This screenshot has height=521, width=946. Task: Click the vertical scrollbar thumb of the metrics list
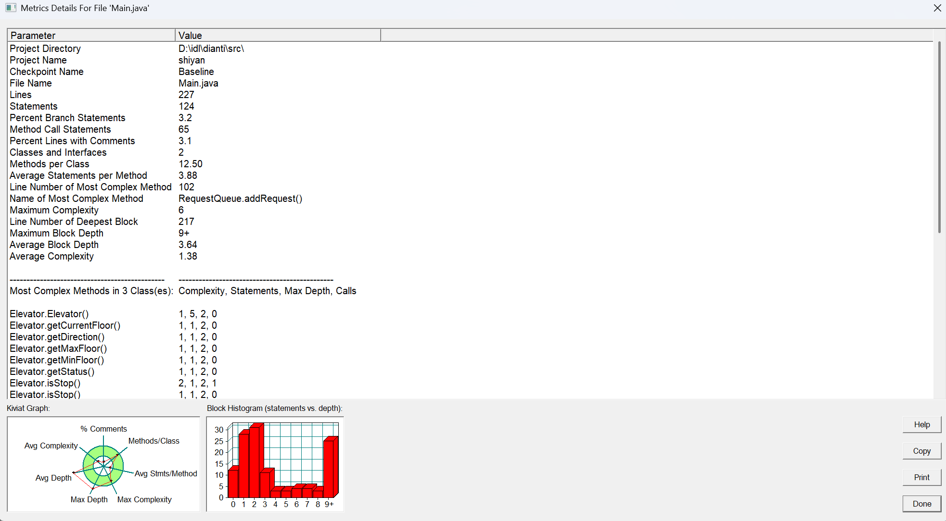(939, 137)
